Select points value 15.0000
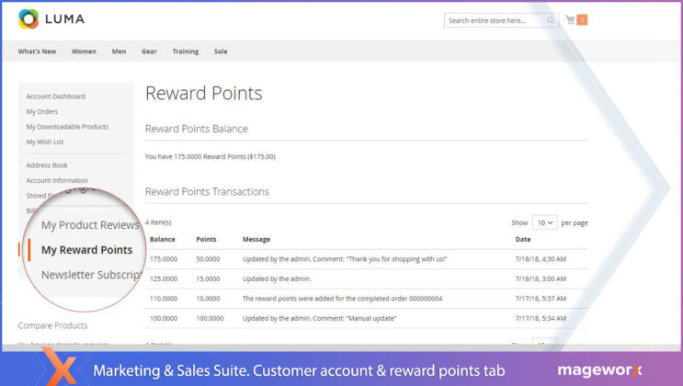Viewport: 683px width, 386px height. coord(208,278)
